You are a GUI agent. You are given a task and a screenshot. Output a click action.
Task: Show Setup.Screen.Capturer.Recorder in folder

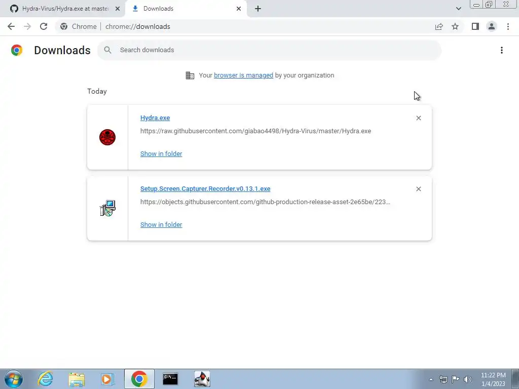[x=161, y=224]
